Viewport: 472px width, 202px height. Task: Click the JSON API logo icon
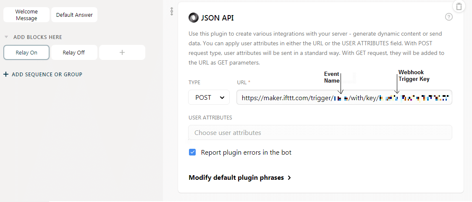(193, 18)
